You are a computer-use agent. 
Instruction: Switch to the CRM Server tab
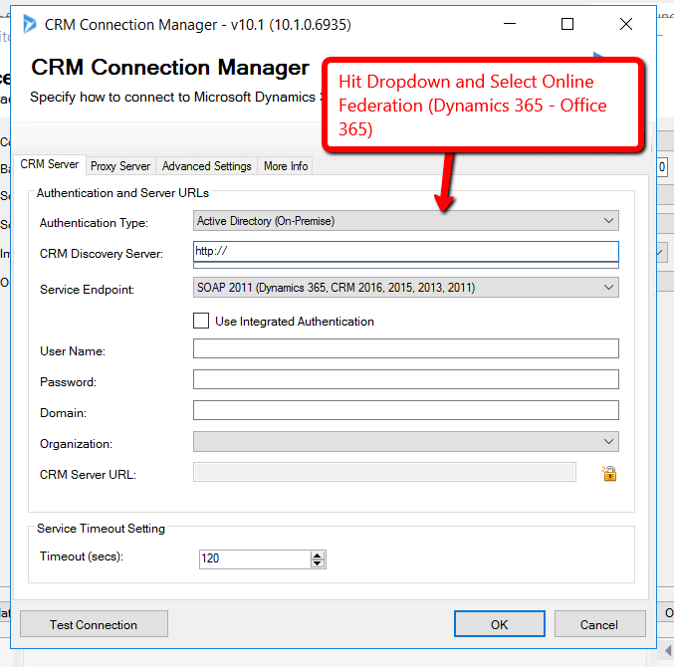pyautogui.click(x=50, y=164)
